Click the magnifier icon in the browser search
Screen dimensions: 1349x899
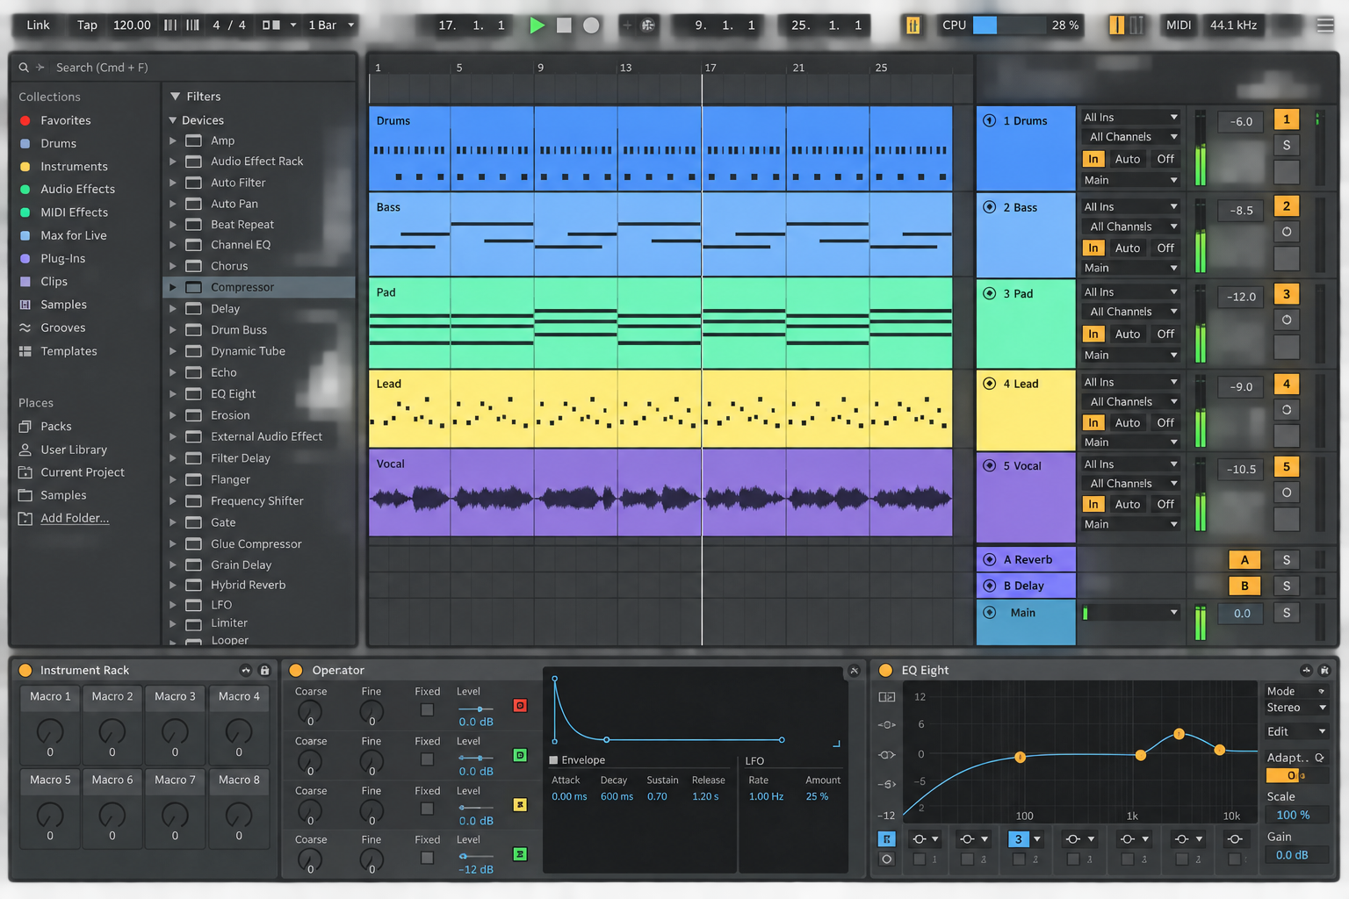tap(24, 68)
